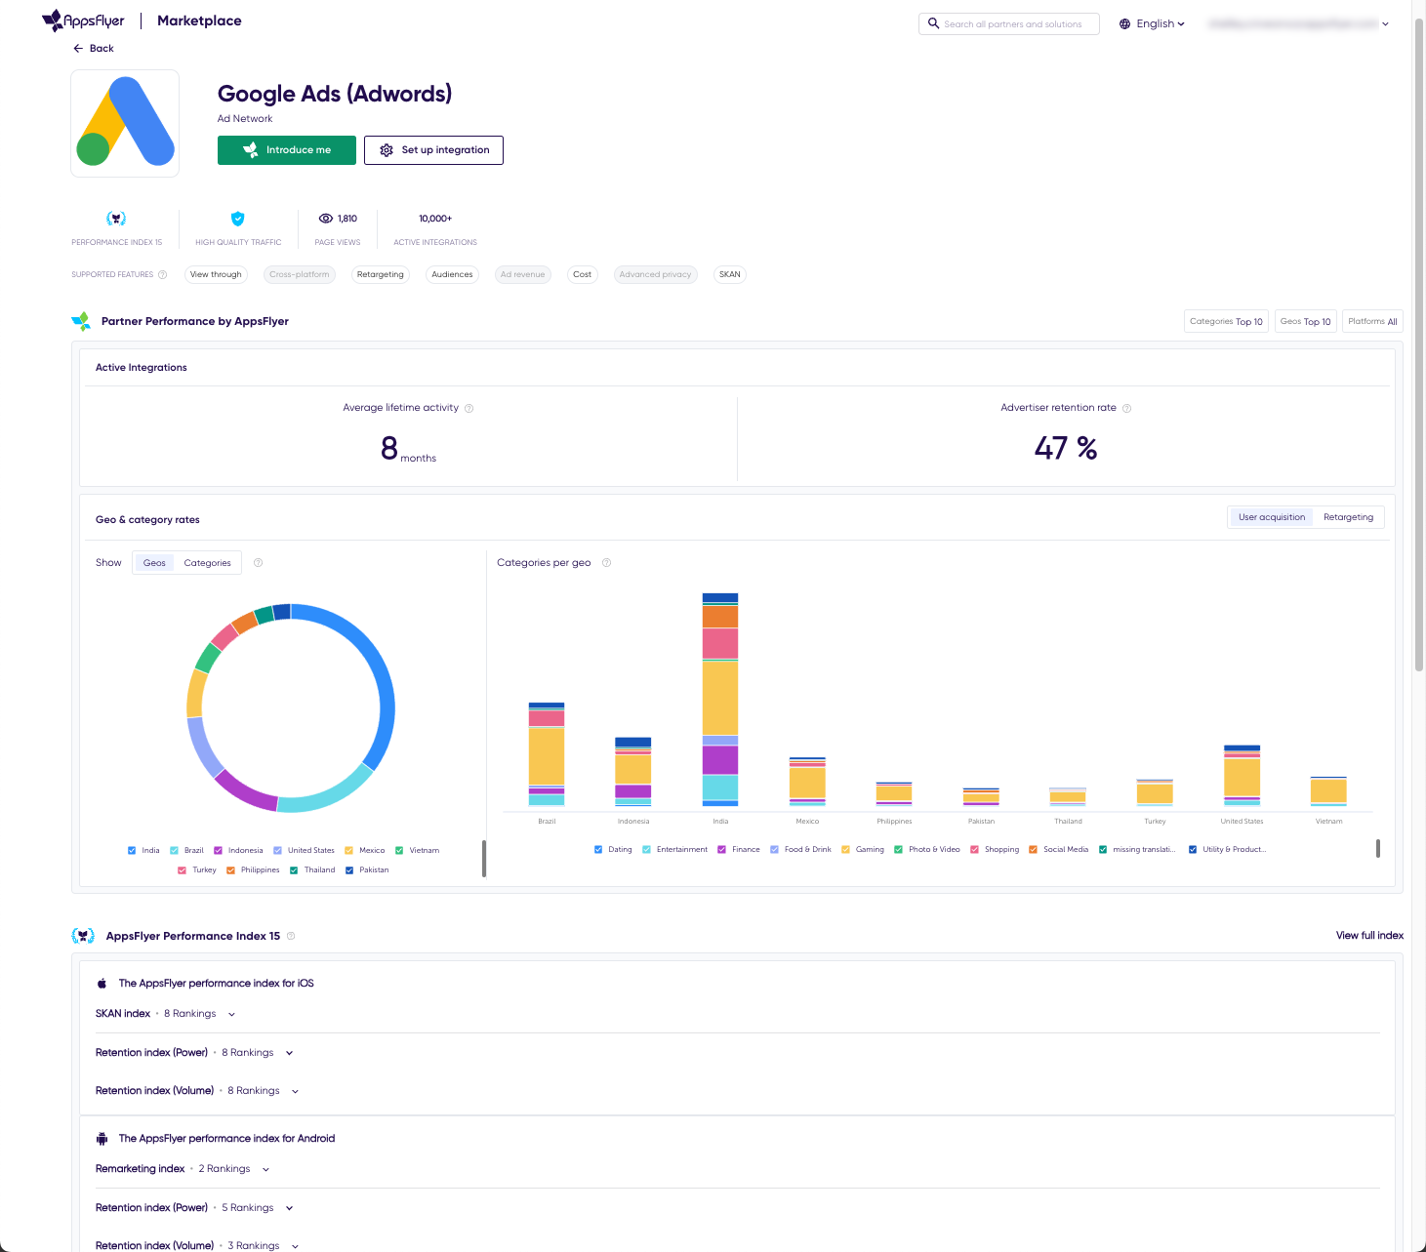
Task: Click the SKAN feature tag
Action: tap(730, 274)
